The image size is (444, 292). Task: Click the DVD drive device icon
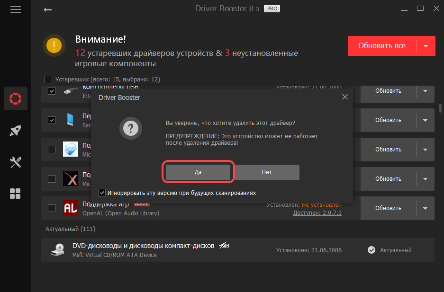(x=57, y=250)
